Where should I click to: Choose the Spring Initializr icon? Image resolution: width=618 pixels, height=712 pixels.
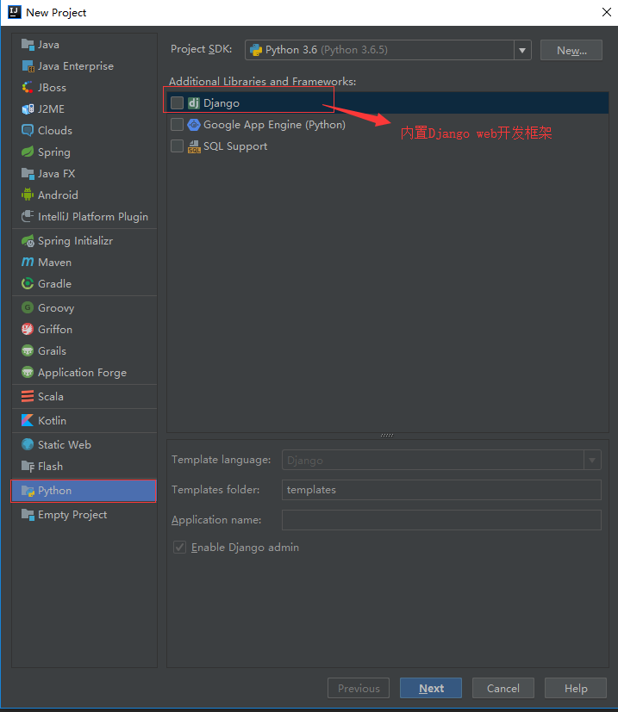point(28,241)
